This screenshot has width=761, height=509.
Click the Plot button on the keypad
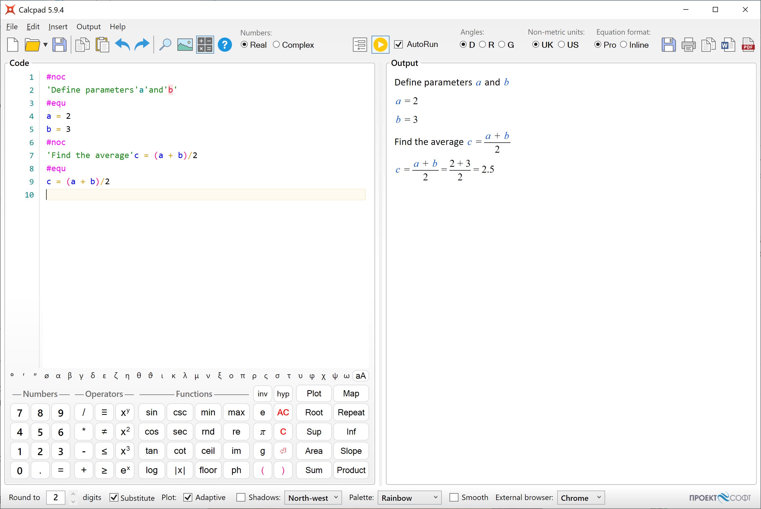313,394
